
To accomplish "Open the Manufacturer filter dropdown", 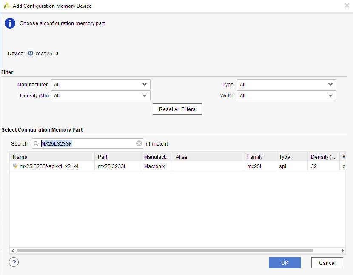I will click(101, 84).
